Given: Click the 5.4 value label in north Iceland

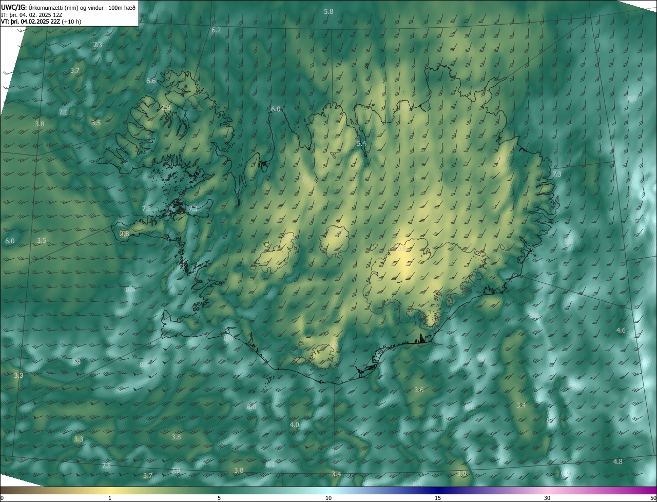Looking at the screenshot, I should coord(361,144).
